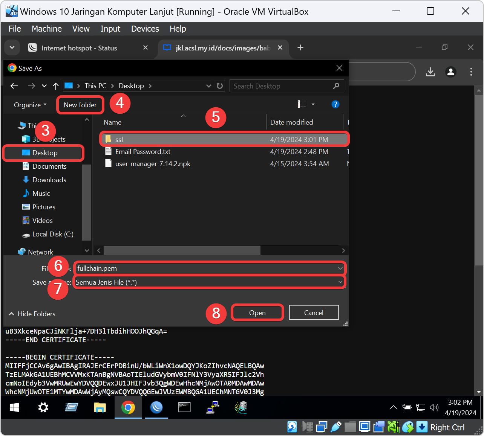Open the Devices menu
484x436 pixels.
pos(145,29)
